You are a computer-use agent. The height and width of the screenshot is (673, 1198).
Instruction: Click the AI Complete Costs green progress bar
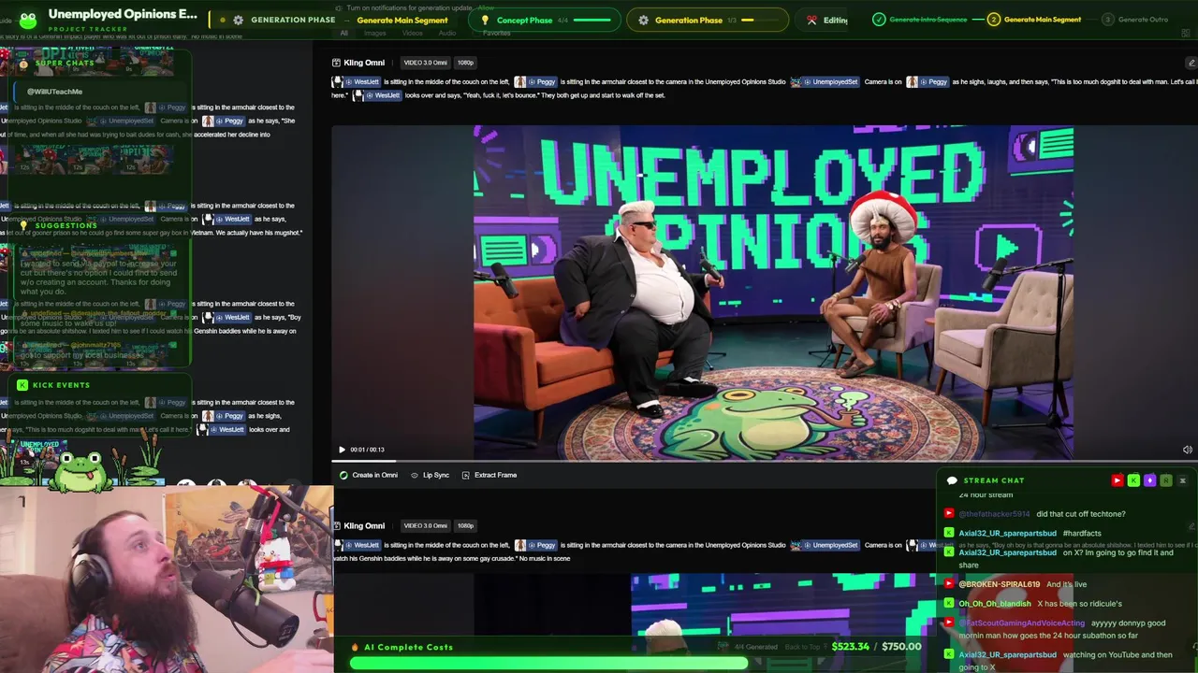point(549,663)
